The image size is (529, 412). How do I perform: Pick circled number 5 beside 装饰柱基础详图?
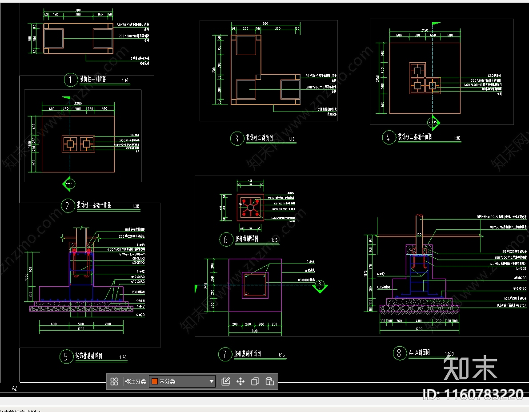point(66,356)
